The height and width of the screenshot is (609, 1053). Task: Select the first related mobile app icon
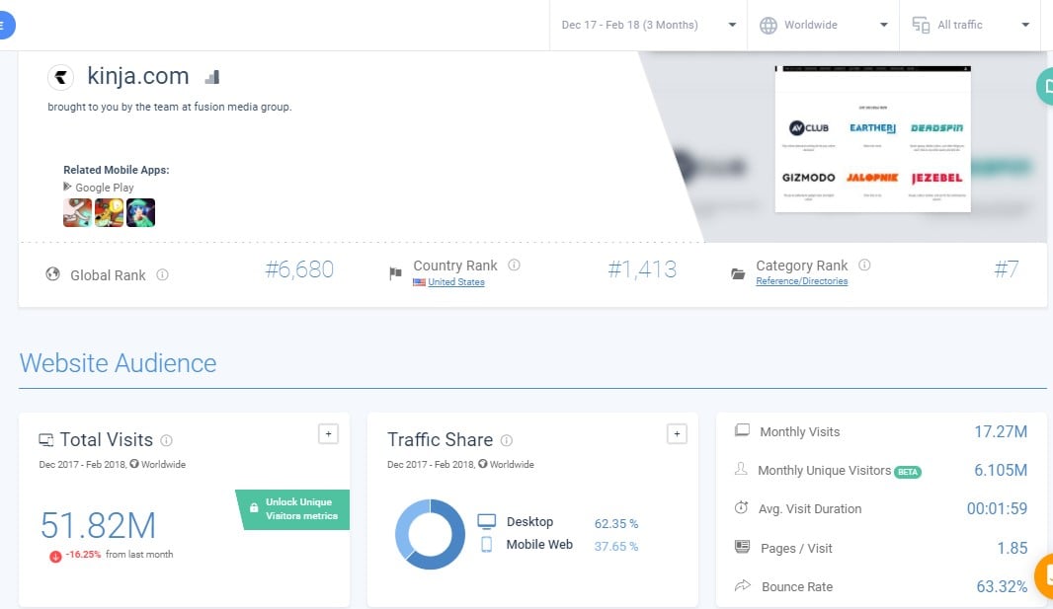[77, 212]
